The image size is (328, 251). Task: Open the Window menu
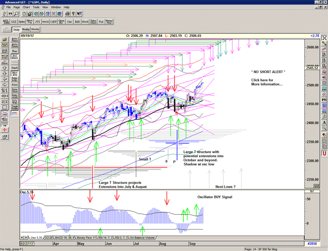(x=56, y=7)
